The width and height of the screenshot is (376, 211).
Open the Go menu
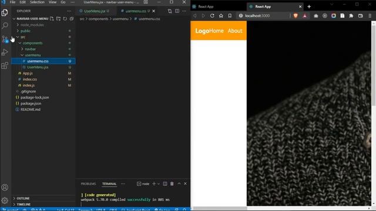63,2
